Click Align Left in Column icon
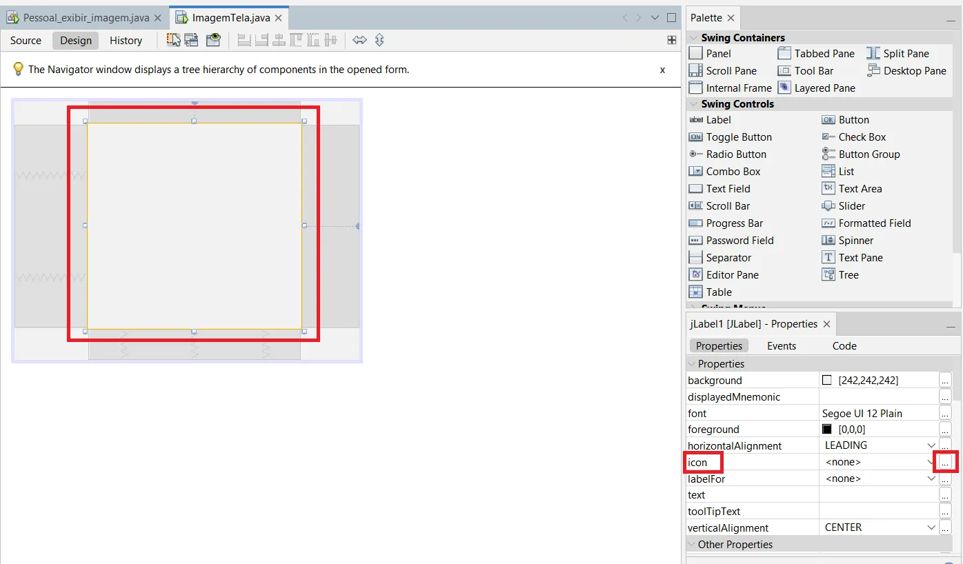Image resolution: width=963 pixels, height=564 pixels. pos(244,40)
